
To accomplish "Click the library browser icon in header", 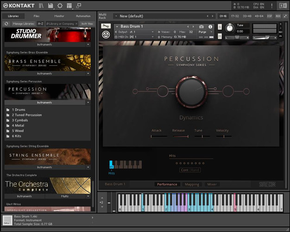I will [x=41, y=6].
